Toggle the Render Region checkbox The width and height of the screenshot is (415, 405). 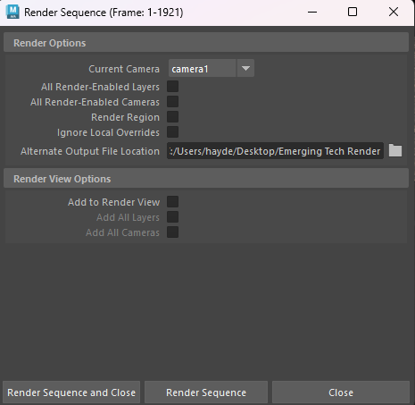pos(172,117)
